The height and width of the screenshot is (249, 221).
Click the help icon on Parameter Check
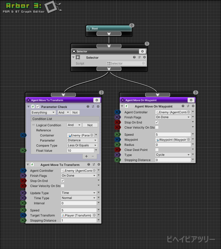pos(88,107)
